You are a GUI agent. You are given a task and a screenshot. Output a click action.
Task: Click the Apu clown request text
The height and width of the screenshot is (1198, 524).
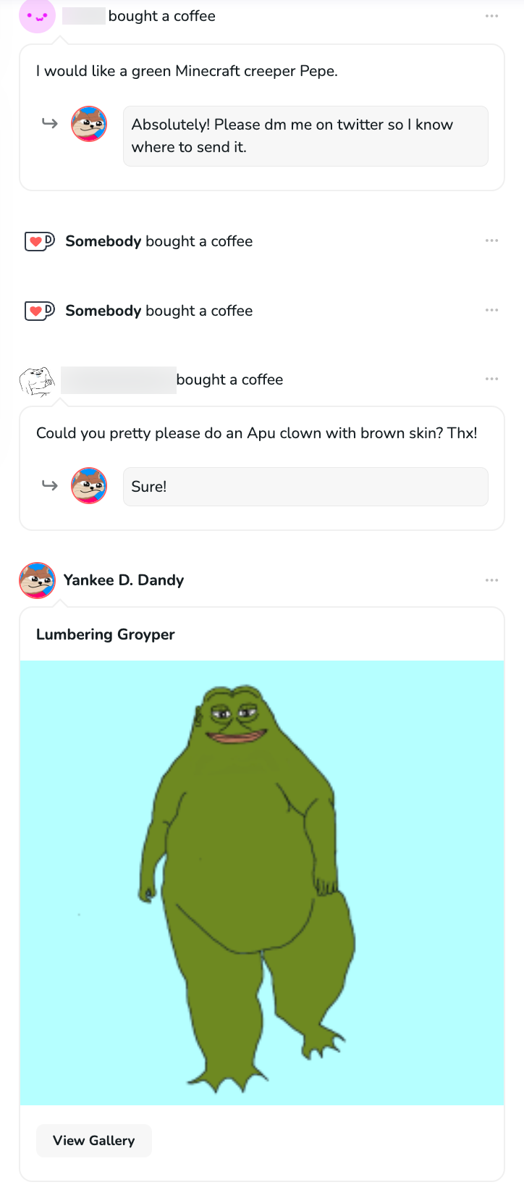(x=255, y=432)
